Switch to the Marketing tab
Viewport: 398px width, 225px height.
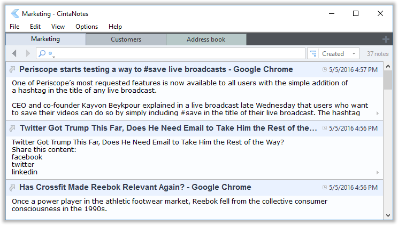coord(45,39)
